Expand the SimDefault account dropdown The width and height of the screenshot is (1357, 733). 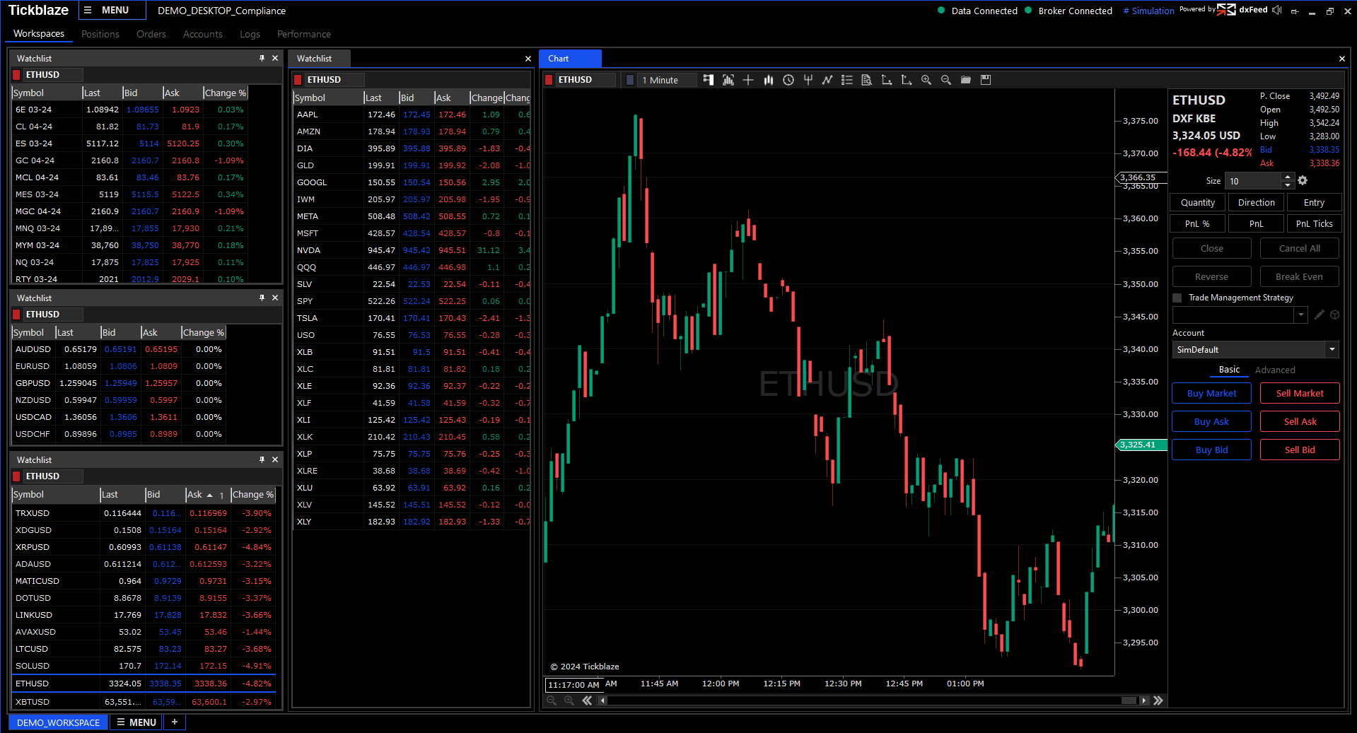(1332, 350)
